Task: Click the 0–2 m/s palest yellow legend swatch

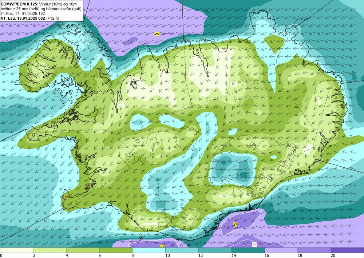Action: point(16,250)
